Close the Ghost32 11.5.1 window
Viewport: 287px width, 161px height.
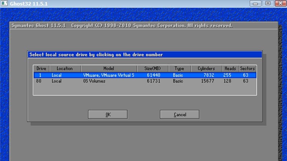281,3
